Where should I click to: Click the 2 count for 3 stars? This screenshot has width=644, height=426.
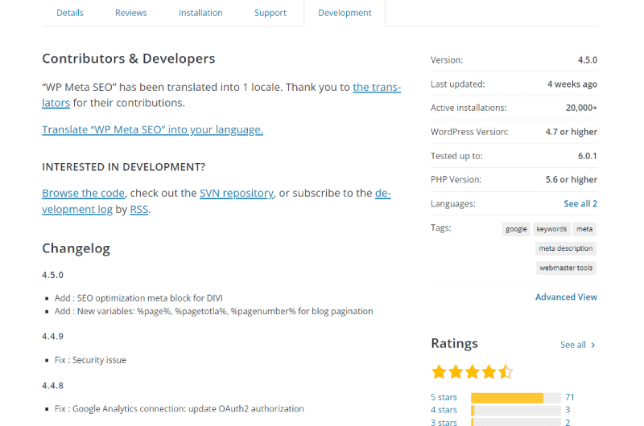568,422
